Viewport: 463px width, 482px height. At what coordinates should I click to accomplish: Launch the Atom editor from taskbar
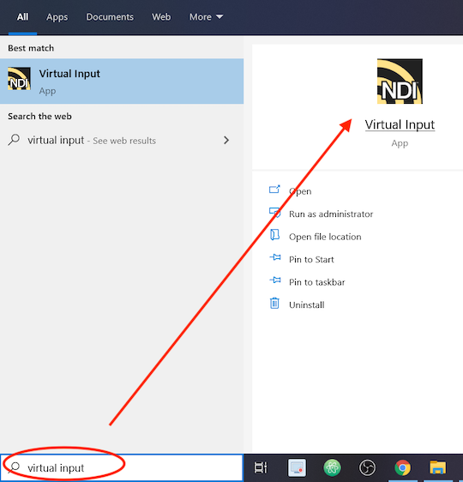click(x=332, y=467)
